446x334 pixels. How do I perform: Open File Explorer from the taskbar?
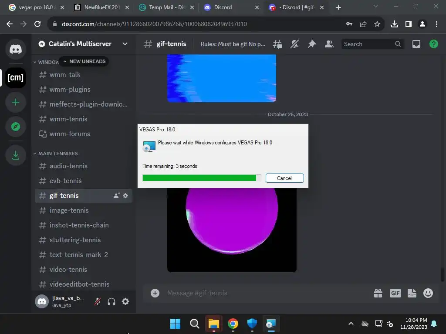click(213, 324)
